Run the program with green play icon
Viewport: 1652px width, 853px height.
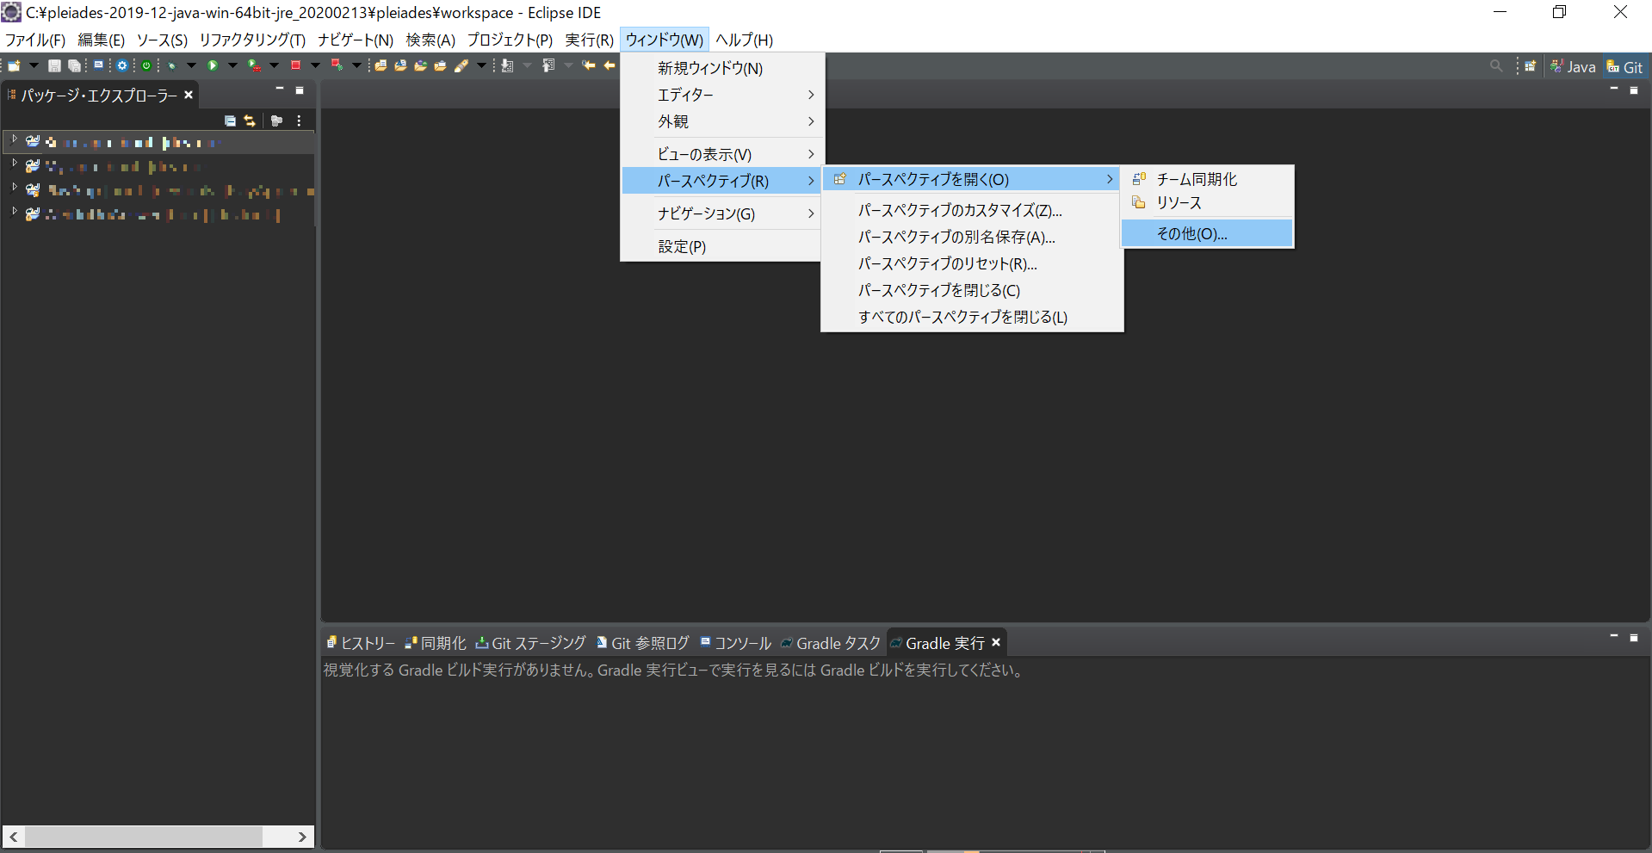pos(212,65)
